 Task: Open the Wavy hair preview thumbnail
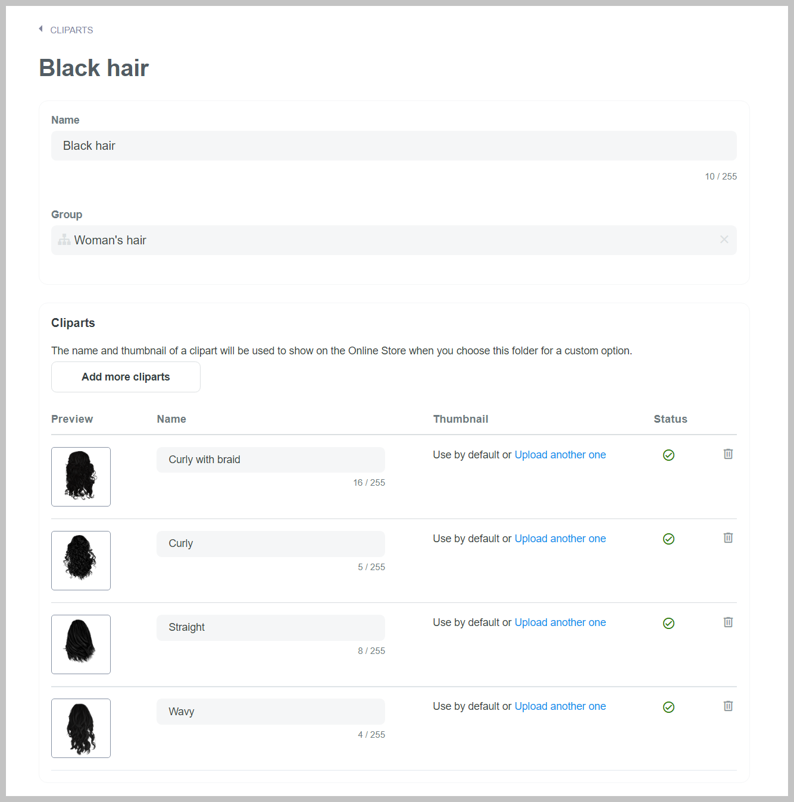coord(81,728)
